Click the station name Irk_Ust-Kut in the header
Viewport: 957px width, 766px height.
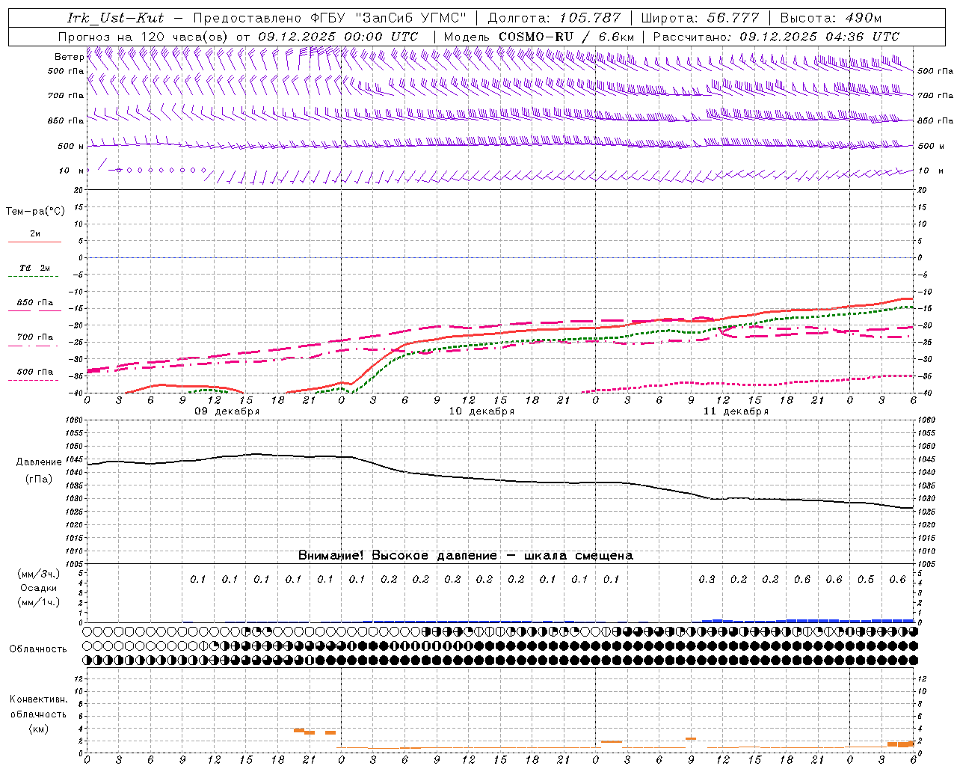[x=115, y=18]
